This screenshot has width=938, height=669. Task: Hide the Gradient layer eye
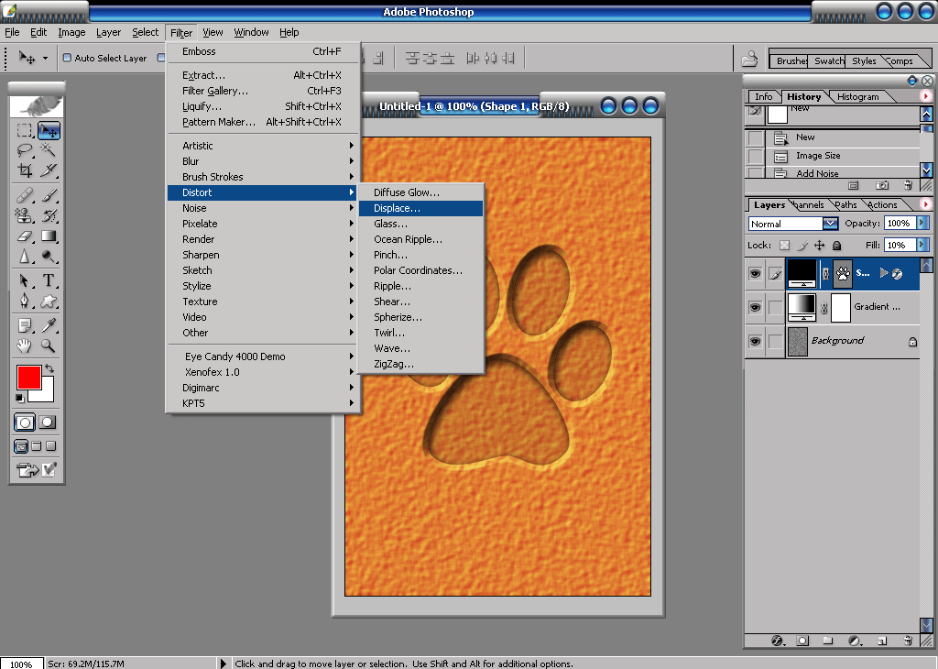755,307
